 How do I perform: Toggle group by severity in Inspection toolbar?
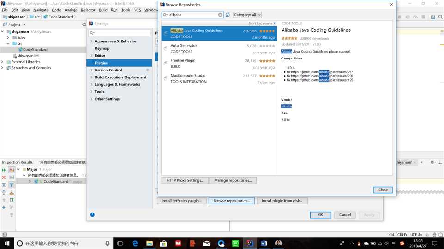tap(12, 170)
